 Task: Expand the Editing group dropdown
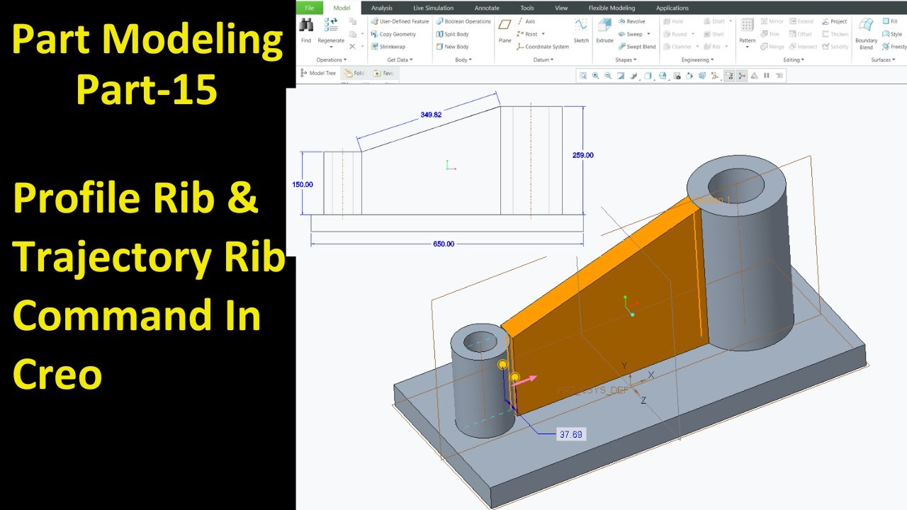pos(794,60)
